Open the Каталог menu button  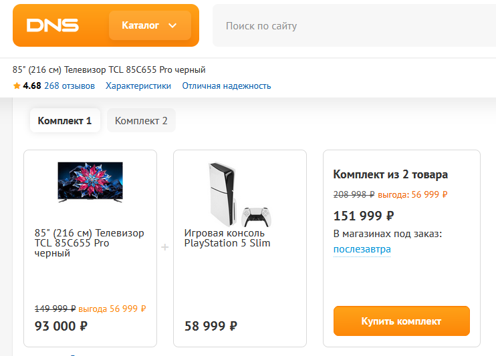[x=150, y=25]
